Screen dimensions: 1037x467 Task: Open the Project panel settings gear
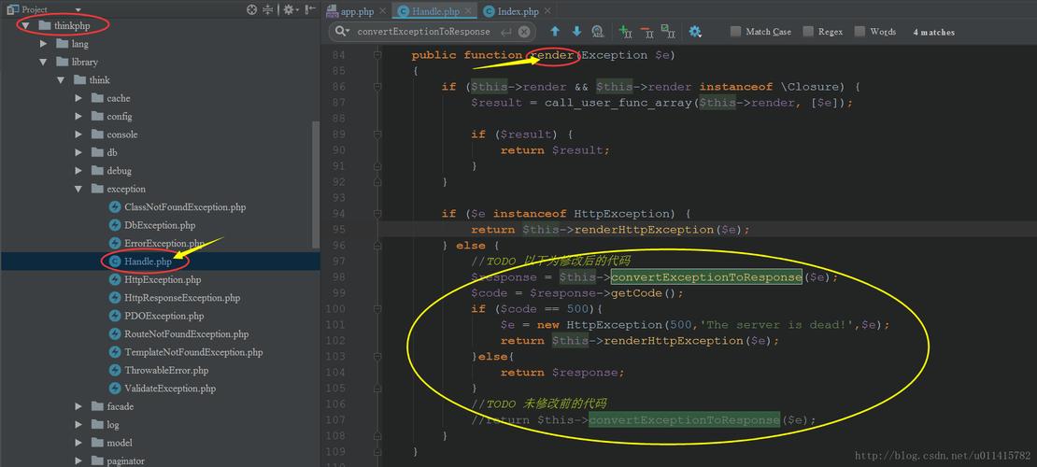tap(289, 10)
